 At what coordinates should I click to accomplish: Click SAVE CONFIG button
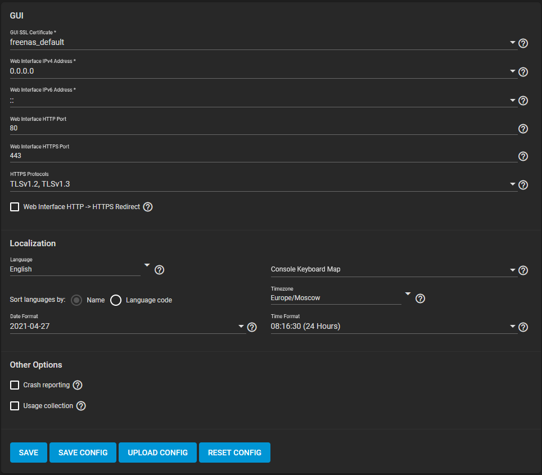(83, 453)
